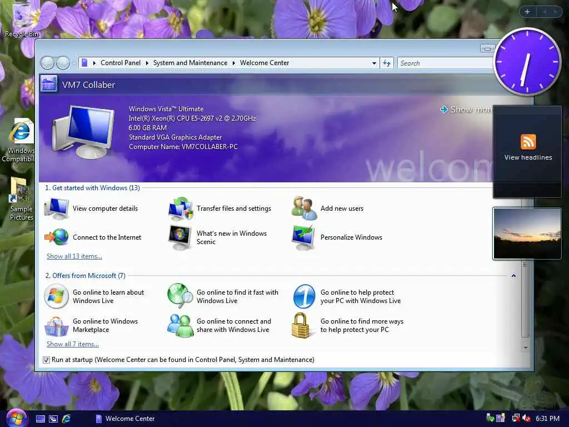Viewport: 569px width, 427px height.
Task: Click Show Desktop in Quick Launch
Action: tap(40, 419)
